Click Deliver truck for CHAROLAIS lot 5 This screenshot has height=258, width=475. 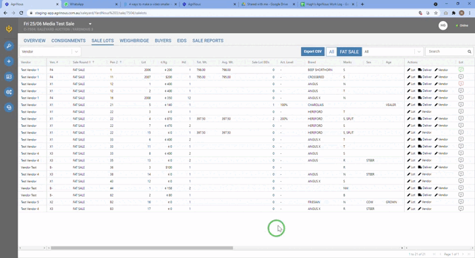click(x=424, y=105)
